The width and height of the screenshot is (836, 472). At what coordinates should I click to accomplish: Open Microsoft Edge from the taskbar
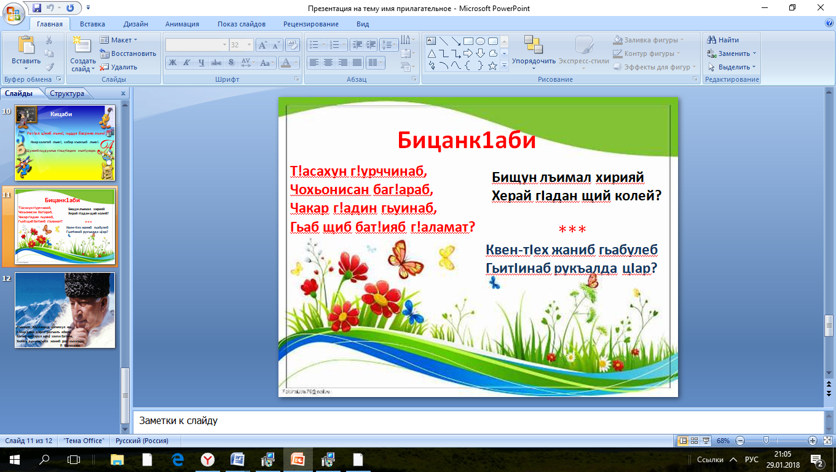click(178, 459)
